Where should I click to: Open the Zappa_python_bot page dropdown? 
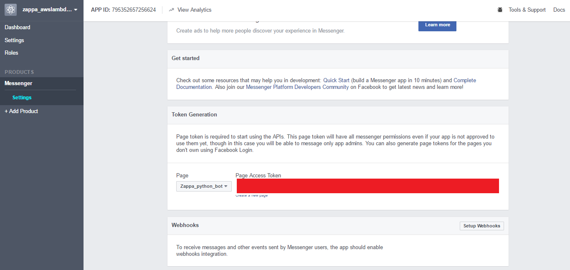tap(204, 186)
